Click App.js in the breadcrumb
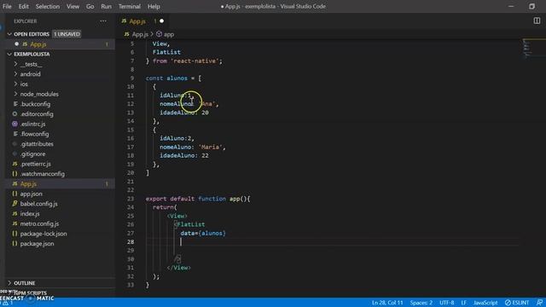The image size is (546, 307). coord(140,34)
